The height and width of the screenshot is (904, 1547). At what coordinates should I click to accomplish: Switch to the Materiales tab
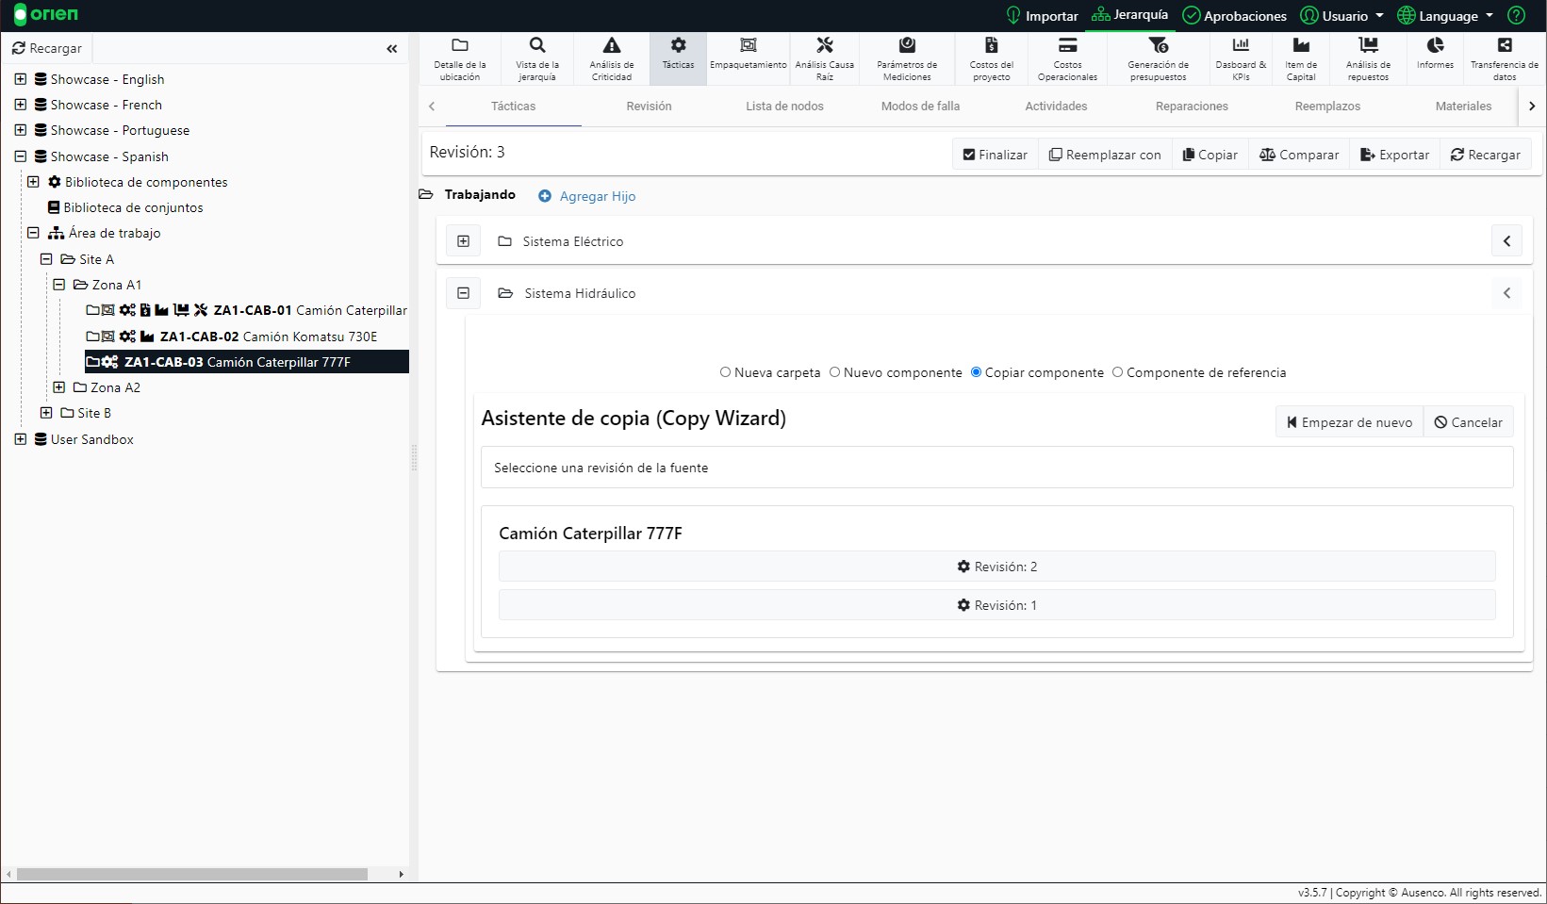pos(1463,107)
